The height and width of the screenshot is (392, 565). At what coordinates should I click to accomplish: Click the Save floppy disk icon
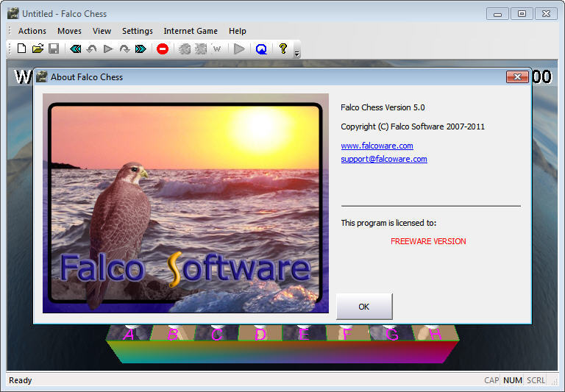pos(54,49)
